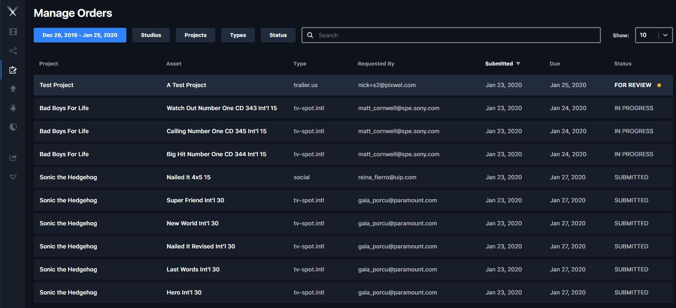Image resolution: width=676 pixels, height=308 pixels.
Task: Sort by the Status column header
Action: click(x=623, y=64)
